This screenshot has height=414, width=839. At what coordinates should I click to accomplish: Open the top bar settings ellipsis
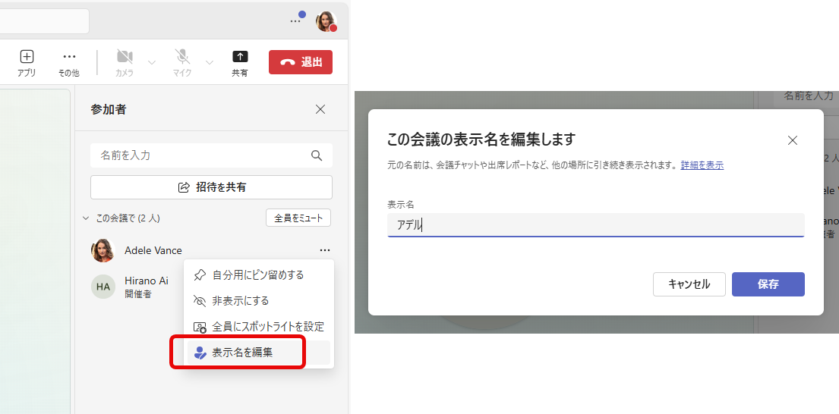[296, 21]
